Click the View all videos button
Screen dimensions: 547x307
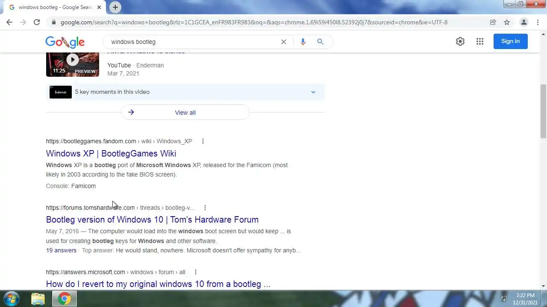[x=185, y=113]
